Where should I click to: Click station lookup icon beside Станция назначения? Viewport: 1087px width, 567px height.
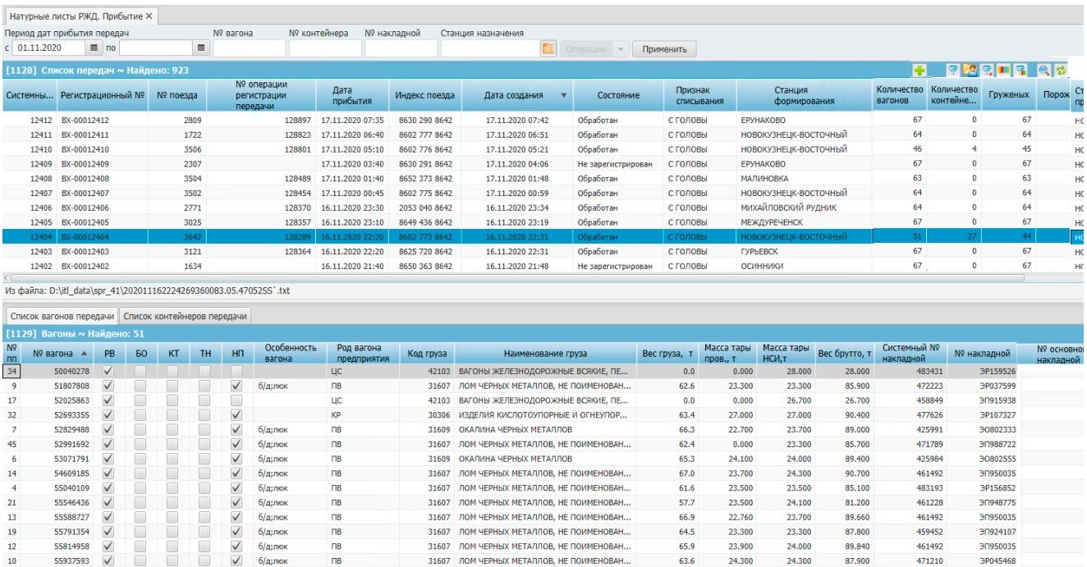pos(547,48)
